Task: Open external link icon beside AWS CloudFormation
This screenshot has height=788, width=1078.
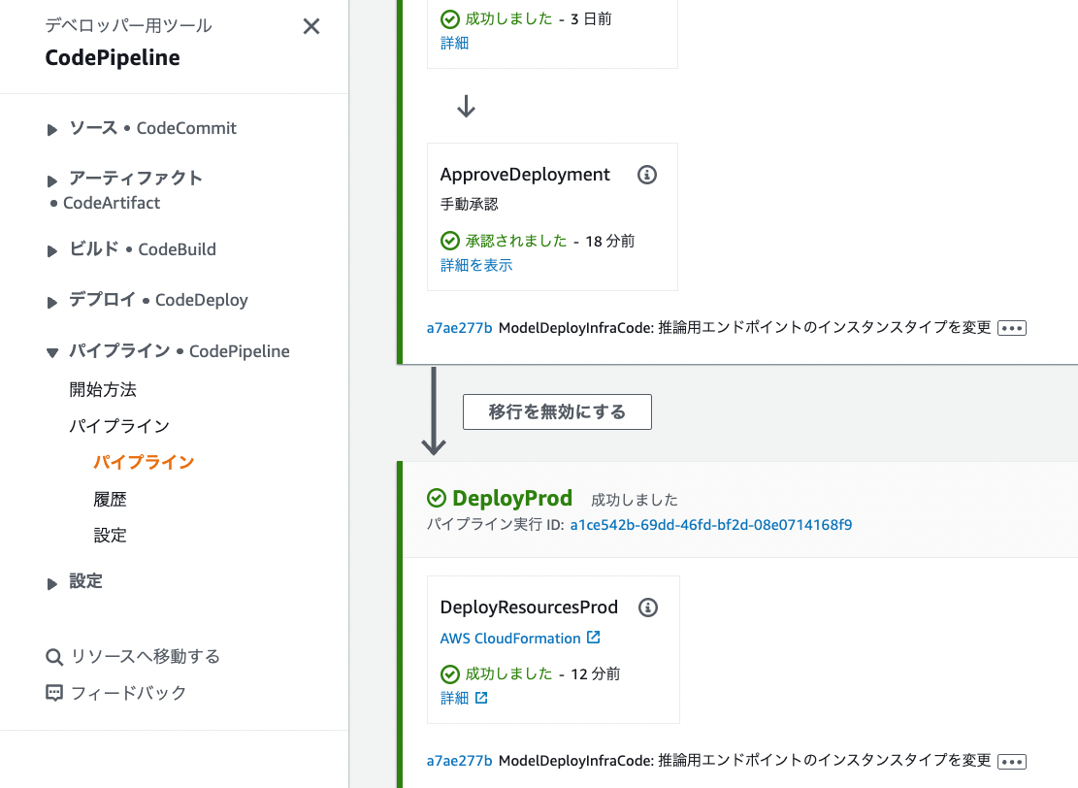Action: [593, 638]
